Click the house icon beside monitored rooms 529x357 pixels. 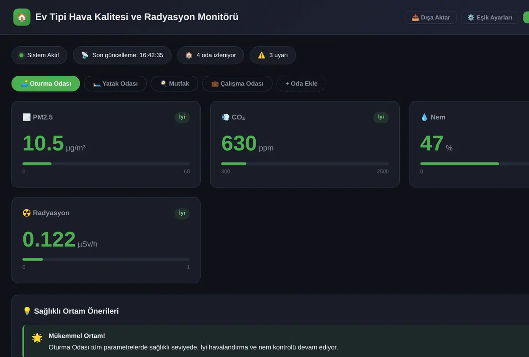coord(189,55)
